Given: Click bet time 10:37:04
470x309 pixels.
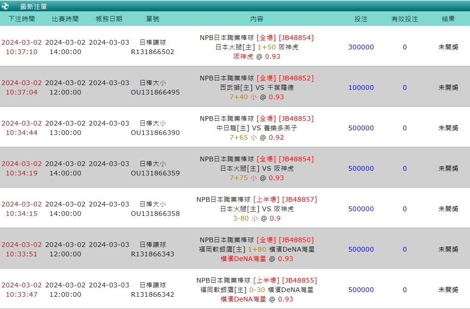Looking at the screenshot, I should coord(22,92).
